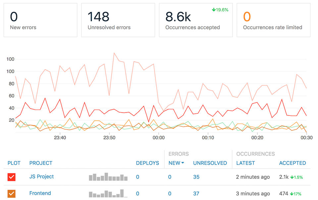318x200 pixels.
Task: Click the green 19.6% decrease indicator
Action: [220, 10]
